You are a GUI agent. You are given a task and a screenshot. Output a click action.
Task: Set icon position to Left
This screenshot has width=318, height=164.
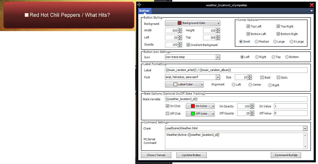pos(242,57)
